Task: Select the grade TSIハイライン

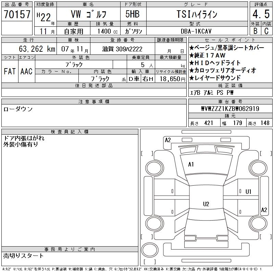Action: pyautogui.click(x=197, y=14)
